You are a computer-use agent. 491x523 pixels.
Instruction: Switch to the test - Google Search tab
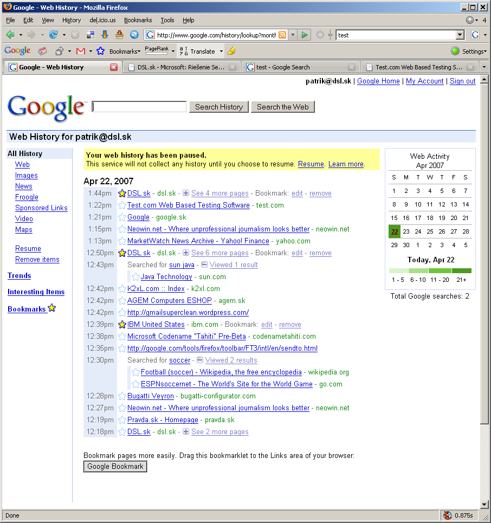301,67
